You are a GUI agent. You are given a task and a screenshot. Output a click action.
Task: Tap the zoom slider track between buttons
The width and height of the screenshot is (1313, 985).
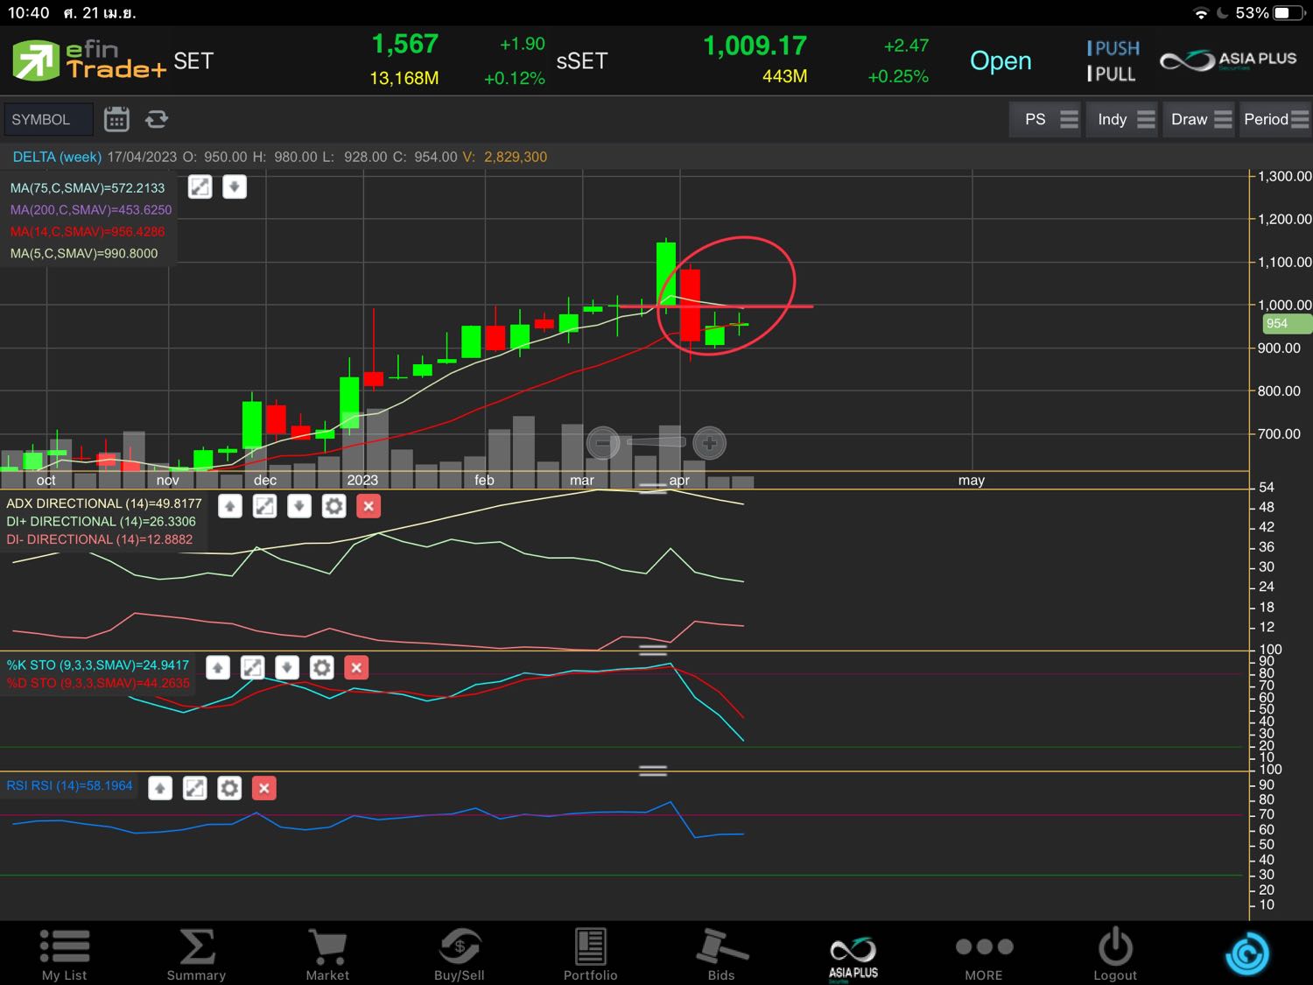tap(656, 443)
